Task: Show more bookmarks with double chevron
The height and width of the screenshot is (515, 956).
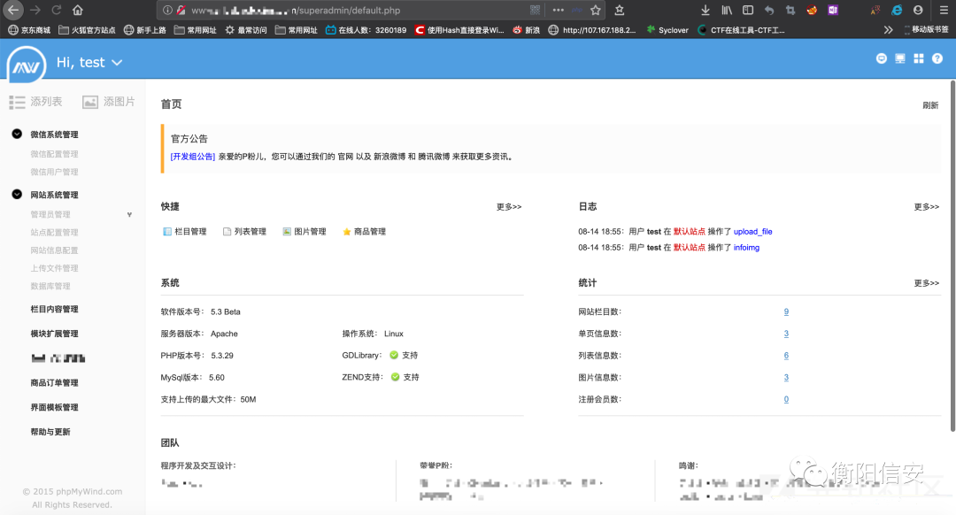Action: click(x=889, y=29)
